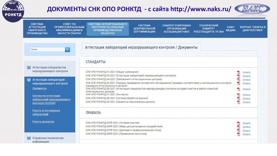This screenshot has height=156, width=277.
Task: Open PDF icon for СНК ОПО РОНКТД 04-2021
Action: click(x=239, y=80)
